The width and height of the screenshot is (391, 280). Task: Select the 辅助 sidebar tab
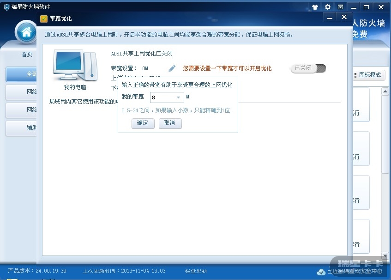pyautogui.click(x=21, y=128)
